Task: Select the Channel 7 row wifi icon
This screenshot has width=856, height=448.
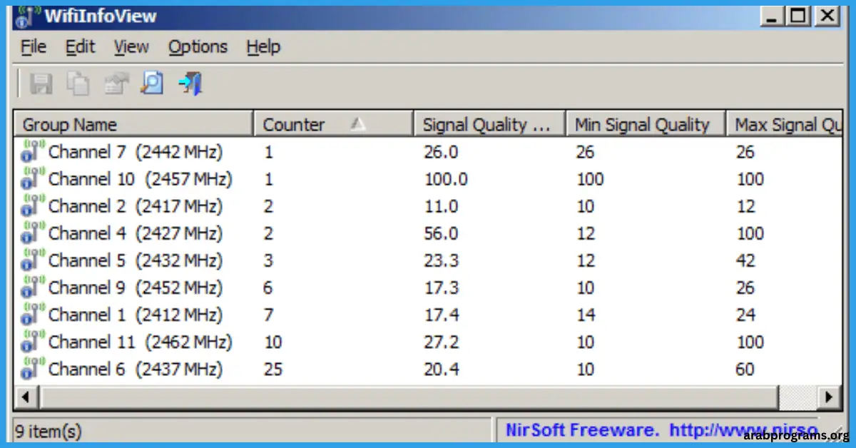Action: click(x=33, y=153)
